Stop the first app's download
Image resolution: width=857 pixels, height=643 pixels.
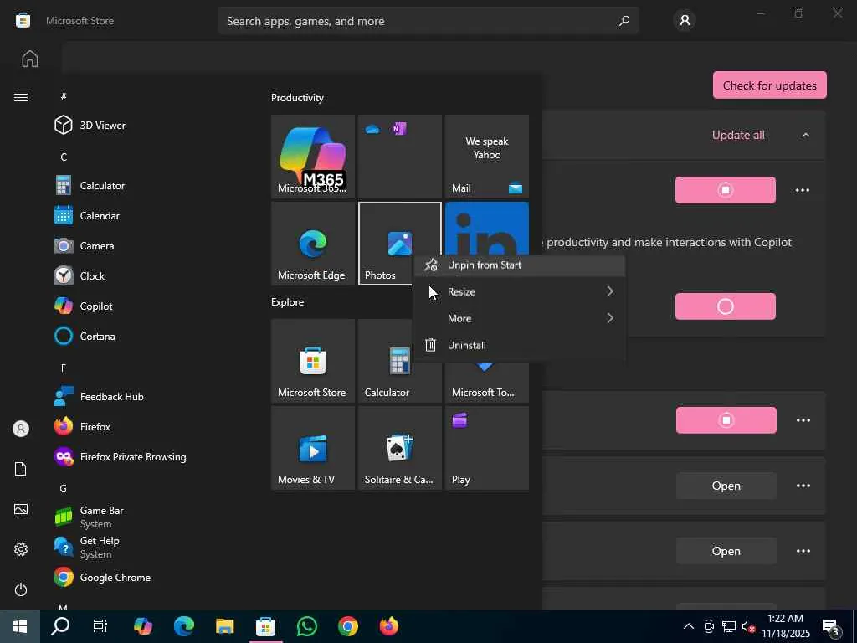(x=726, y=190)
